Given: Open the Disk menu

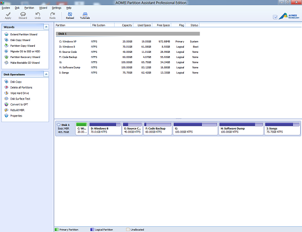Looking at the screenshot, I should tap(17, 8).
